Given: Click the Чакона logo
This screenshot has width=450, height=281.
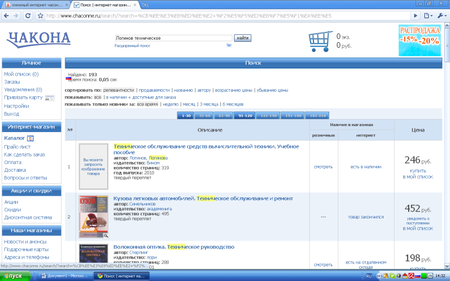Looking at the screenshot, I should click(x=39, y=39).
